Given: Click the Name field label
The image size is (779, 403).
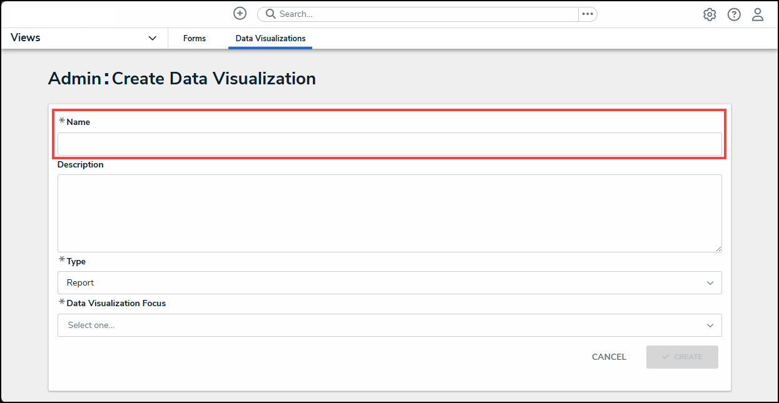Looking at the screenshot, I should (x=78, y=122).
